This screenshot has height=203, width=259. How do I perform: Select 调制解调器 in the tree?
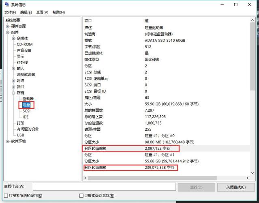[x=26, y=75]
